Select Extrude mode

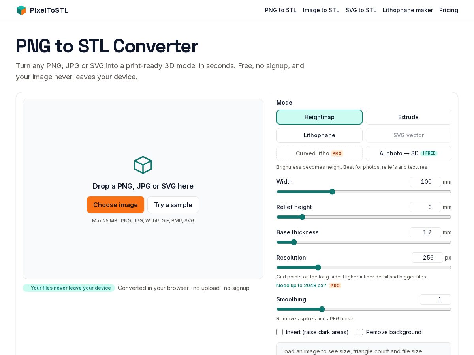point(408,117)
